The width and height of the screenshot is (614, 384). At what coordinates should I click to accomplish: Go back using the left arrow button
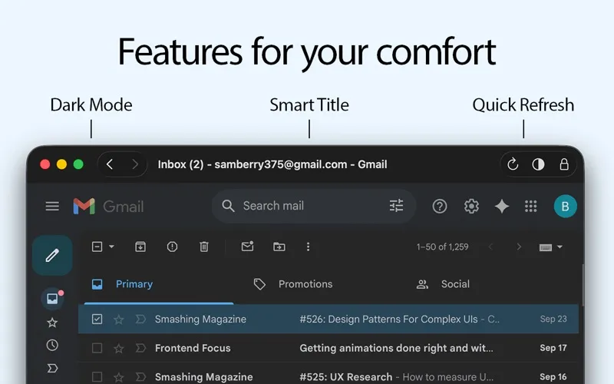point(110,164)
